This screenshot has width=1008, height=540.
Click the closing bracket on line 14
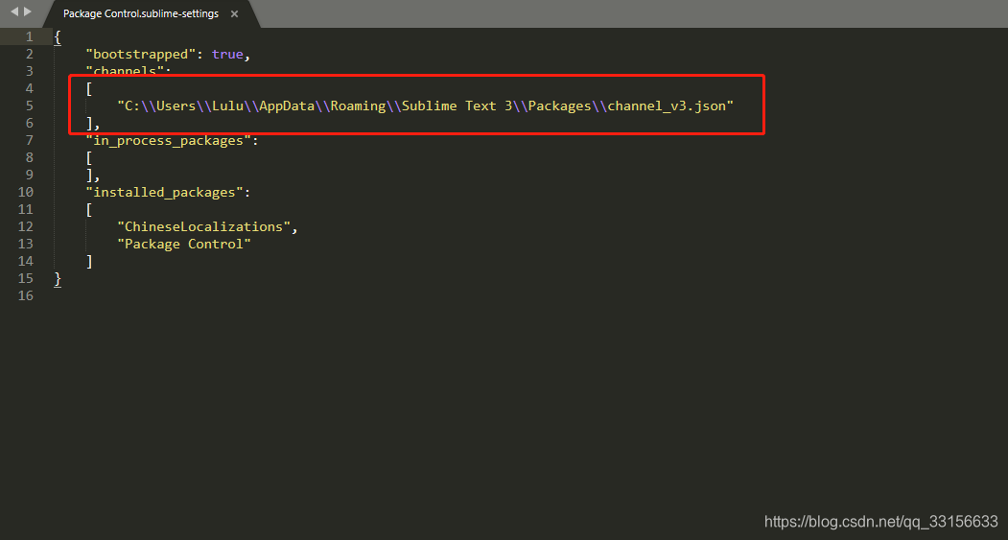(x=89, y=261)
